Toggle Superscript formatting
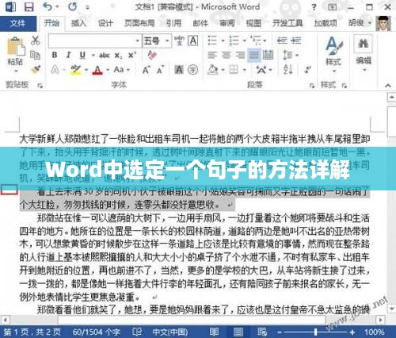Image resolution: width=396 pixels, height=338 pixels. tap(132, 55)
